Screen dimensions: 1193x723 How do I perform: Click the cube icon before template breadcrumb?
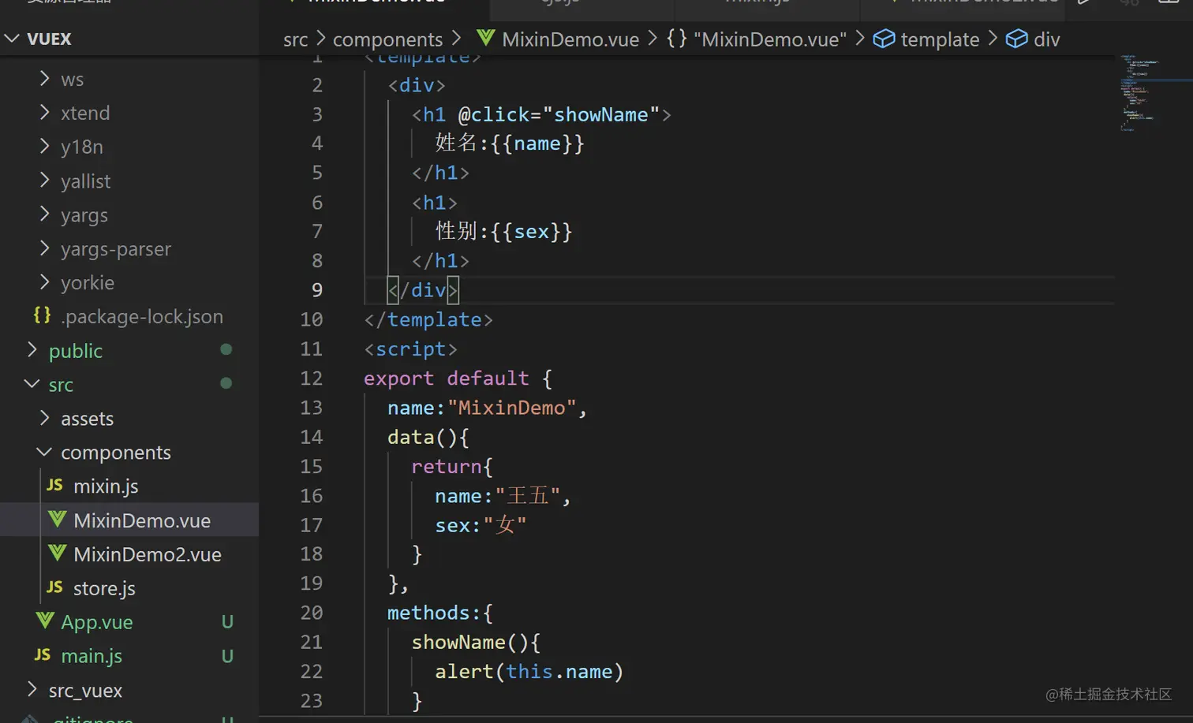[884, 38]
